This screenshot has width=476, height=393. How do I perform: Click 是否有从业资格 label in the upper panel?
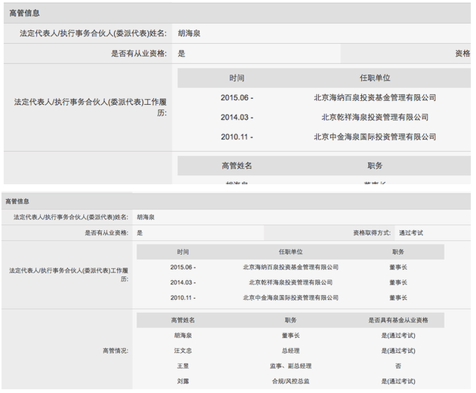point(139,54)
